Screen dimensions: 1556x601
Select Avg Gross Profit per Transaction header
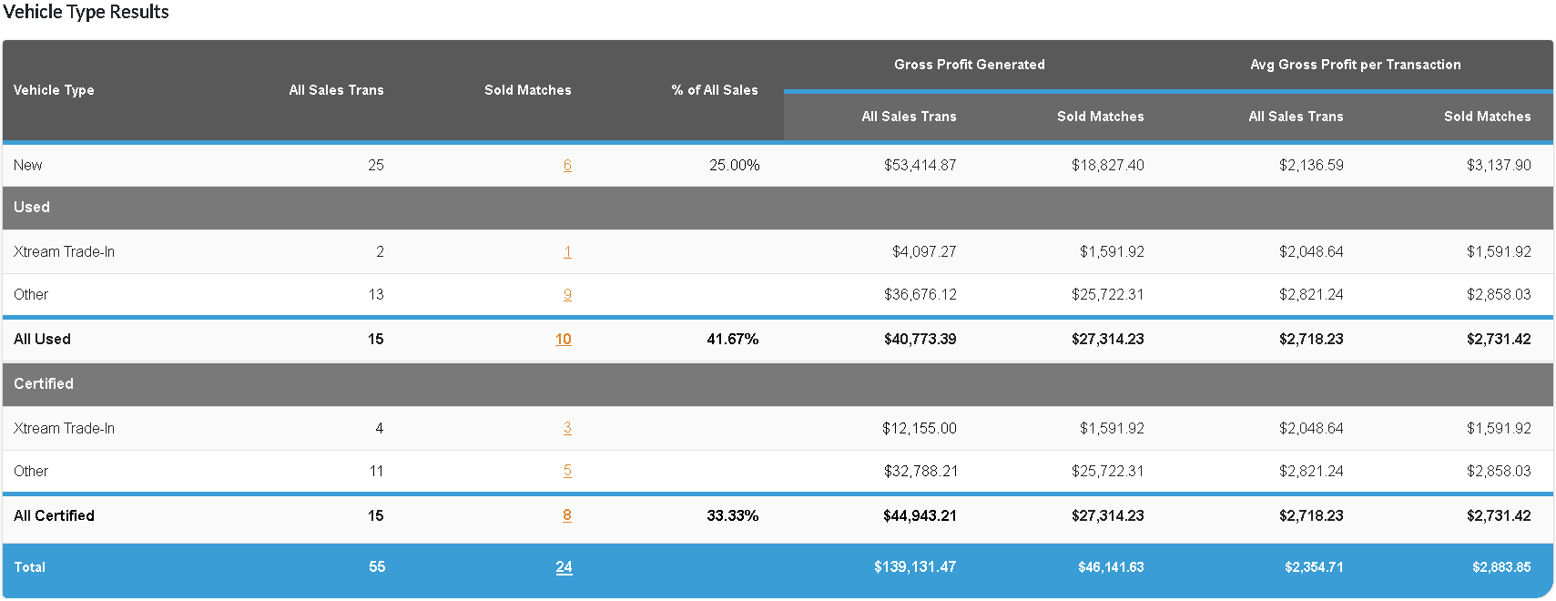(1355, 65)
